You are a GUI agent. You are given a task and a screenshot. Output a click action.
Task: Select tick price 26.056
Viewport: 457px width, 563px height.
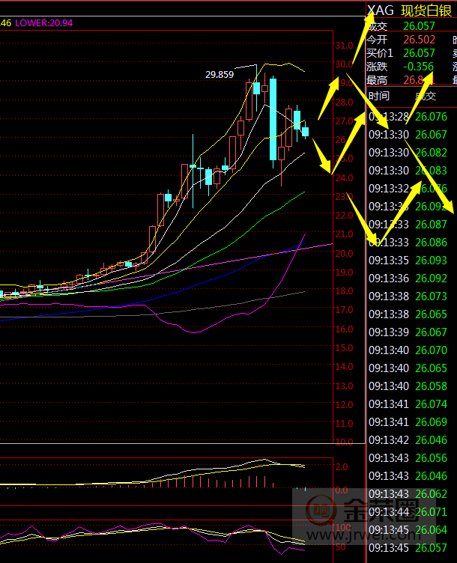pos(431,457)
